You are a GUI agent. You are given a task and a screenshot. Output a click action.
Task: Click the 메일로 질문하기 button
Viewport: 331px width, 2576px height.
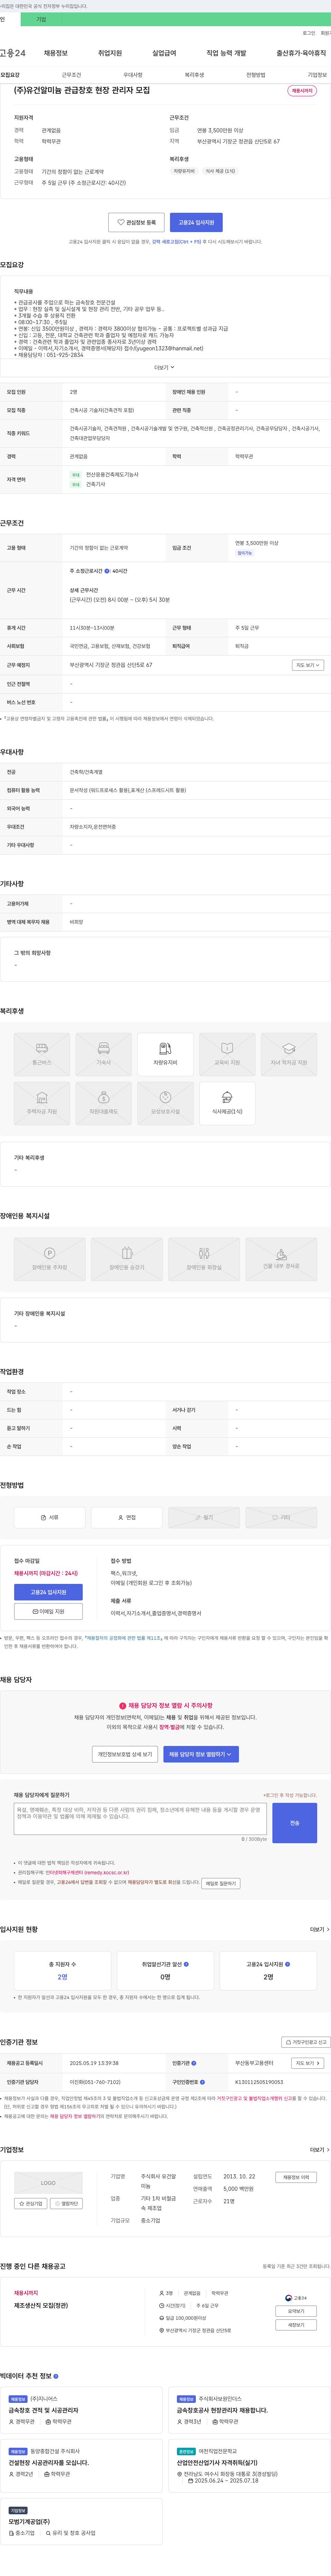(x=221, y=1883)
